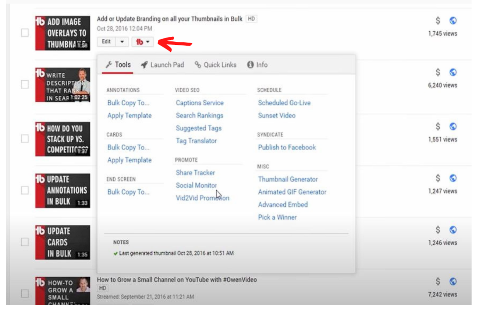Open the Edit dropdown arrow
Image resolution: width=477 pixels, height=314 pixels.
coord(122,41)
